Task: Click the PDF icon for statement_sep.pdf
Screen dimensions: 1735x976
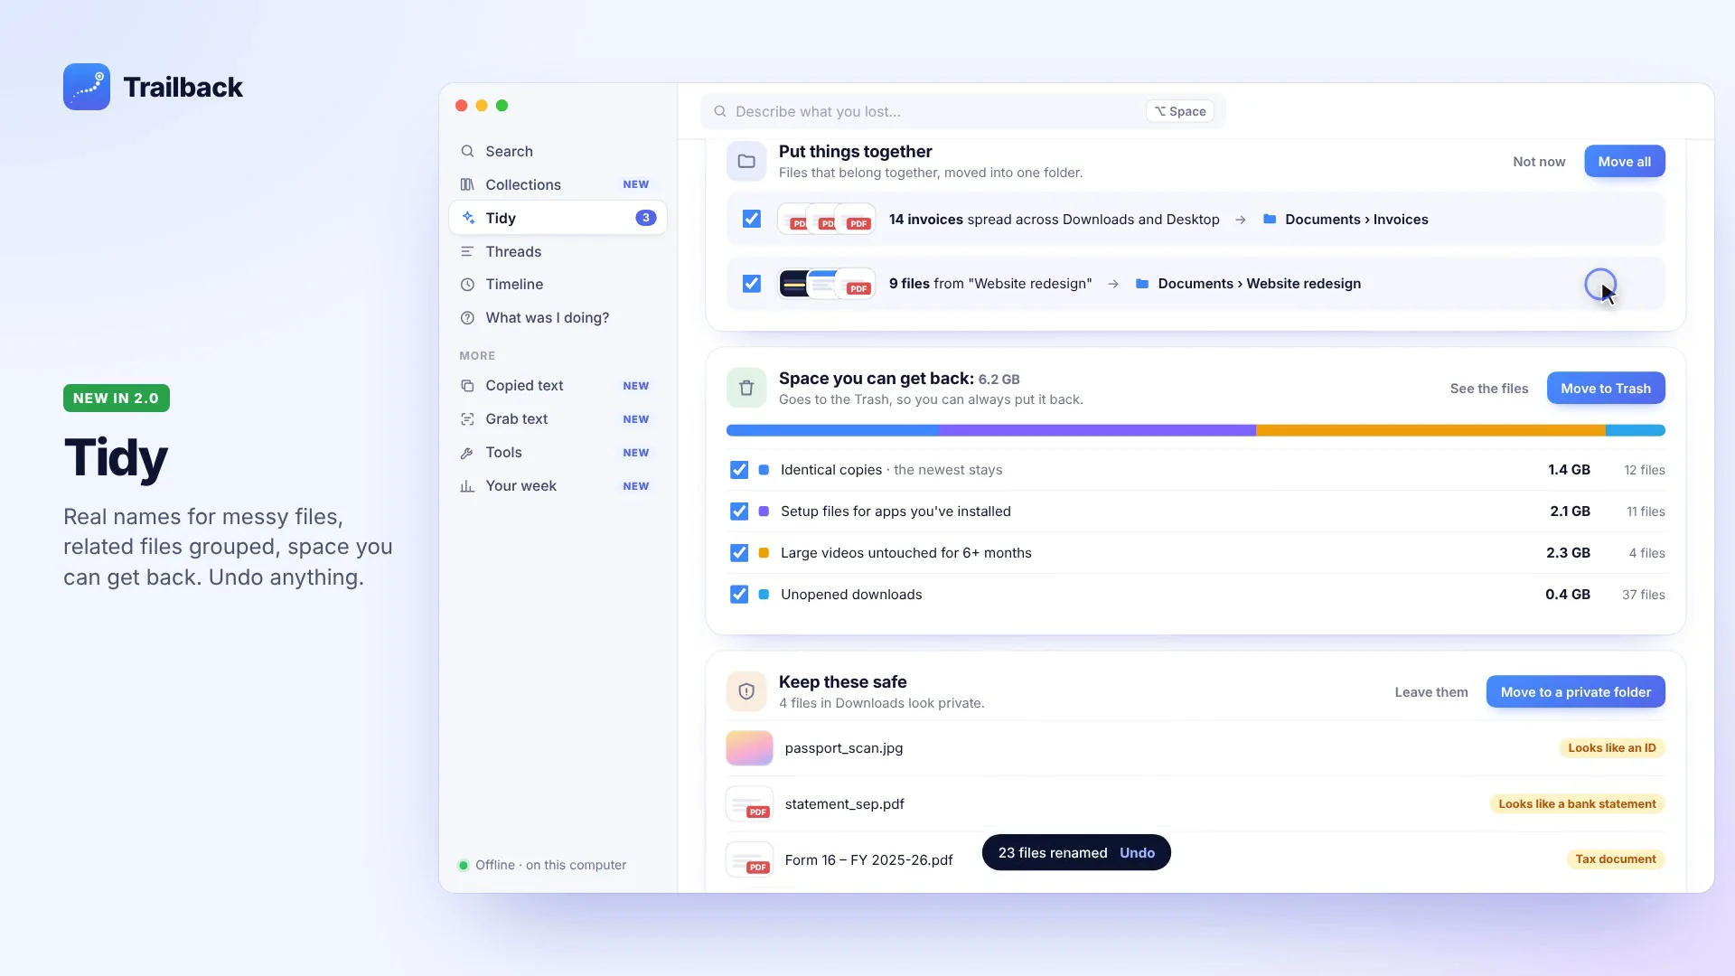Action: (749, 804)
